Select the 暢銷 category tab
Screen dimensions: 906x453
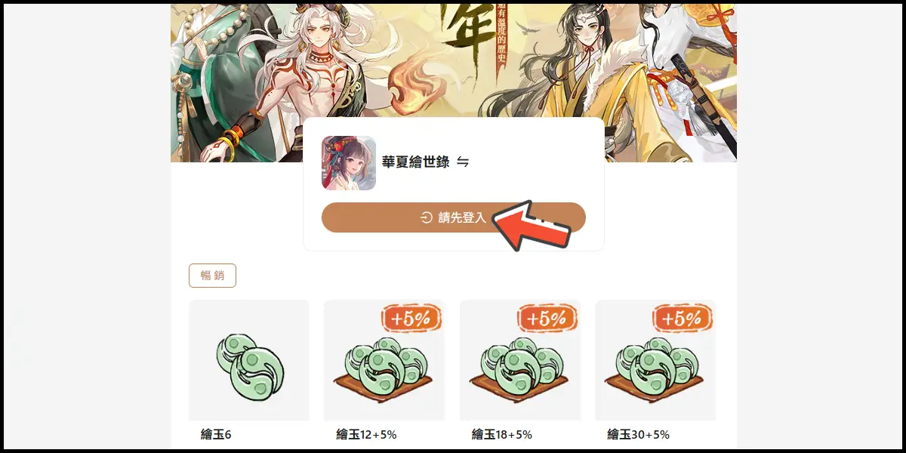212,276
